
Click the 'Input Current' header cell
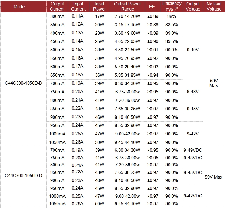pos(78,6)
